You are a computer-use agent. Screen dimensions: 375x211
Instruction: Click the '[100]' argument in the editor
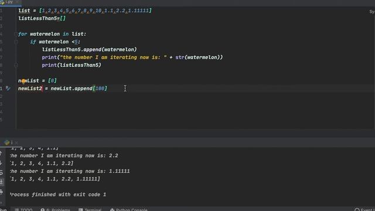tap(100, 89)
